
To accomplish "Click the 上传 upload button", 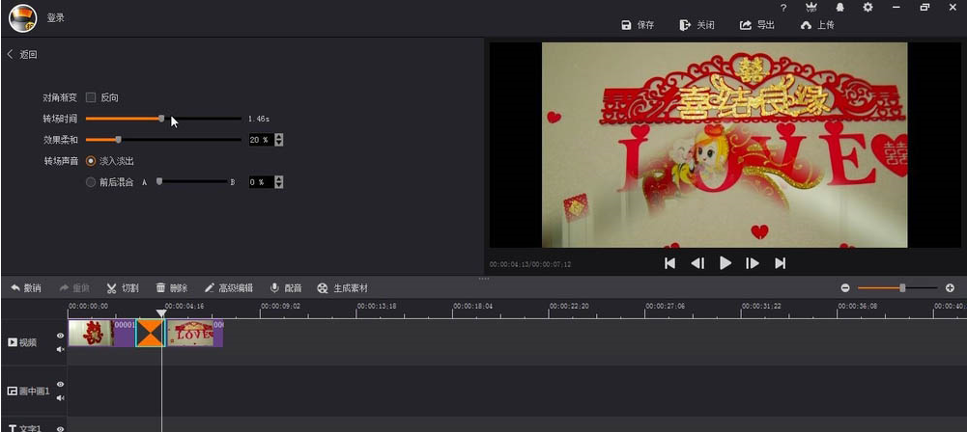I will pos(817,25).
